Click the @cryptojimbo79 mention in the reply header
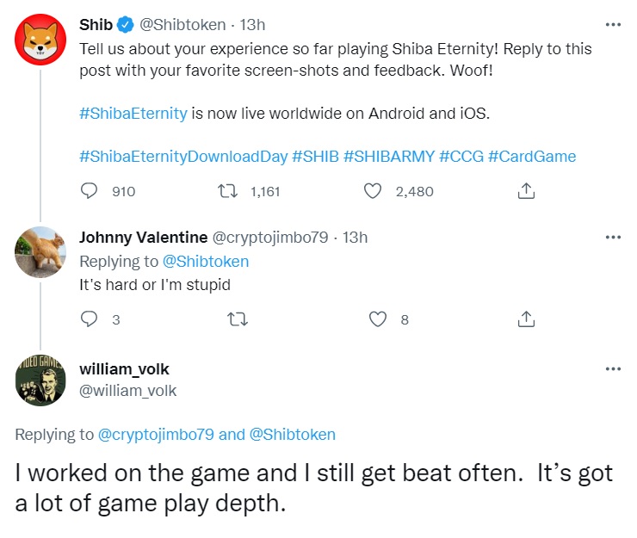Image resolution: width=637 pixels, height=538 pixels. (x=156, y=434)
